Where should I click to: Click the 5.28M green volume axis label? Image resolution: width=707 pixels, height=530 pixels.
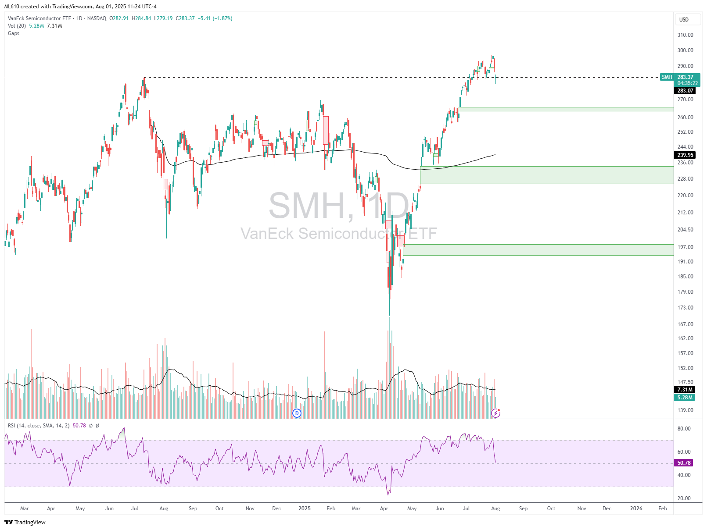[685, 398]
